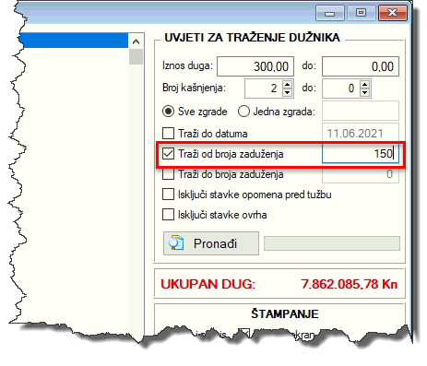Decrease the Broj kašnjenja from value
The height and width of the screenshot is (366, 427).
click(287, 92)
